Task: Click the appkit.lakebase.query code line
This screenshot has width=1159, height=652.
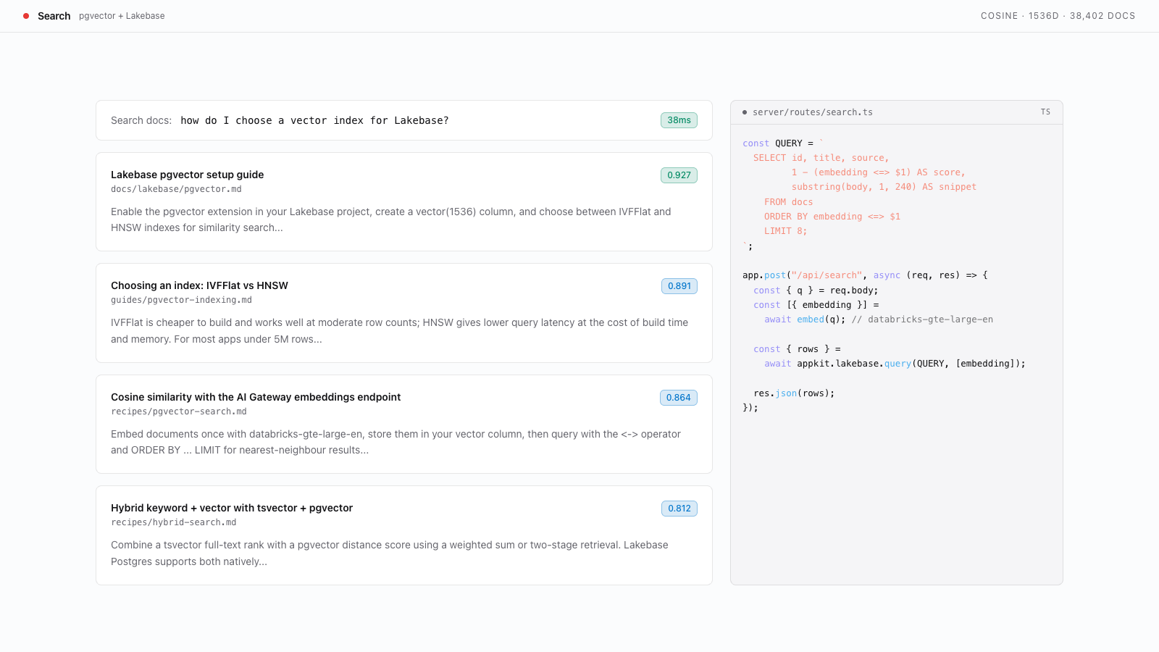Action: (x=895, y=364)
